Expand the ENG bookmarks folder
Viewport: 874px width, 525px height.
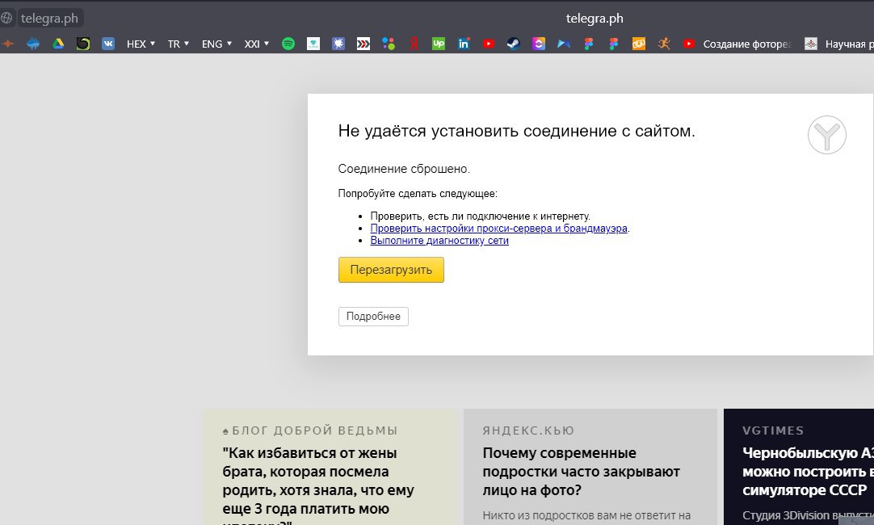point(216,44)
